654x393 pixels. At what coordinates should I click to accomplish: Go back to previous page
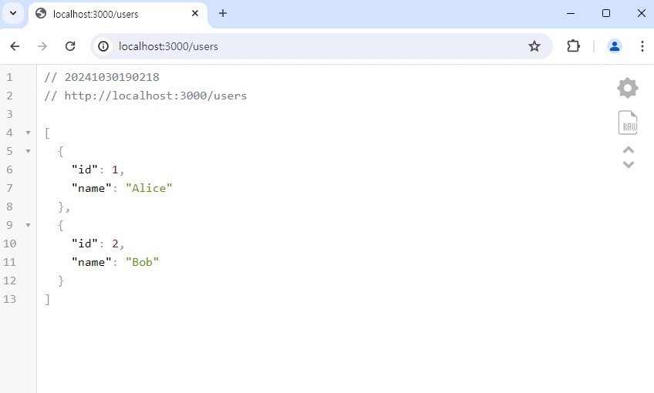point(15,46)
